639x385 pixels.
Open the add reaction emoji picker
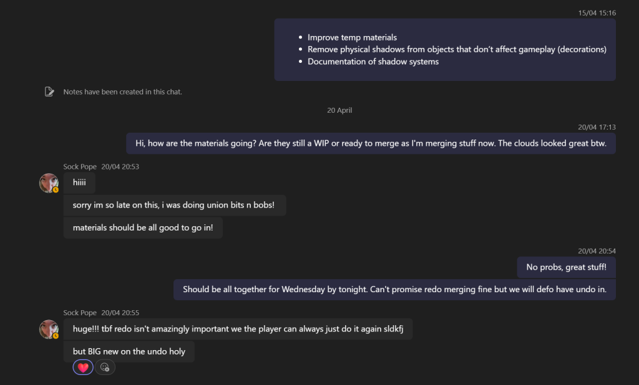(x=105, y=368)
